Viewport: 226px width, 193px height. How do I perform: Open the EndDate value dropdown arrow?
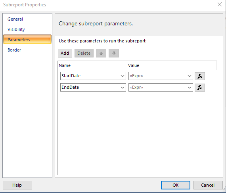[x=190, y=88]
